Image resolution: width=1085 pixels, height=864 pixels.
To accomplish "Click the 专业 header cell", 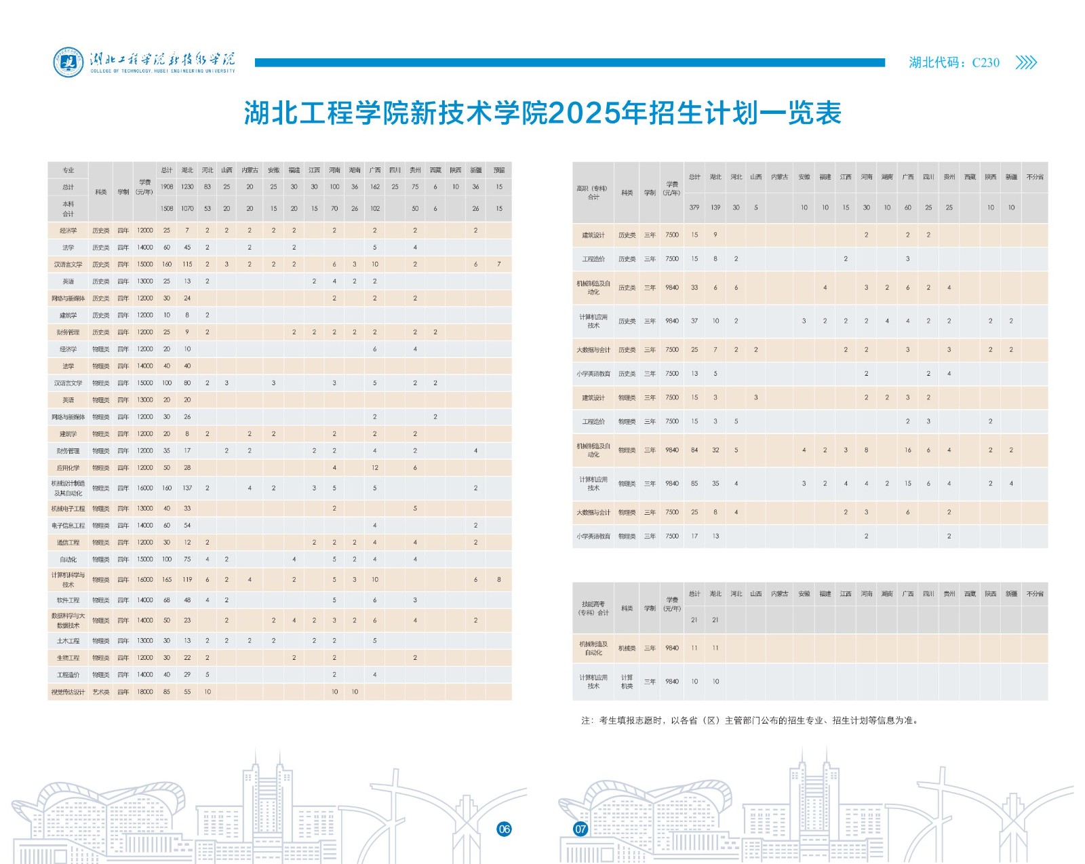I will pos(68,170).
